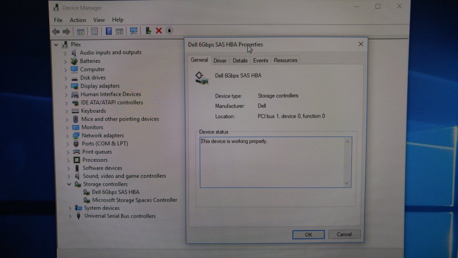Screen dimensions: 458x258
Task: Click the Update driver toolbar icon
Action: [x=148, y=31]
